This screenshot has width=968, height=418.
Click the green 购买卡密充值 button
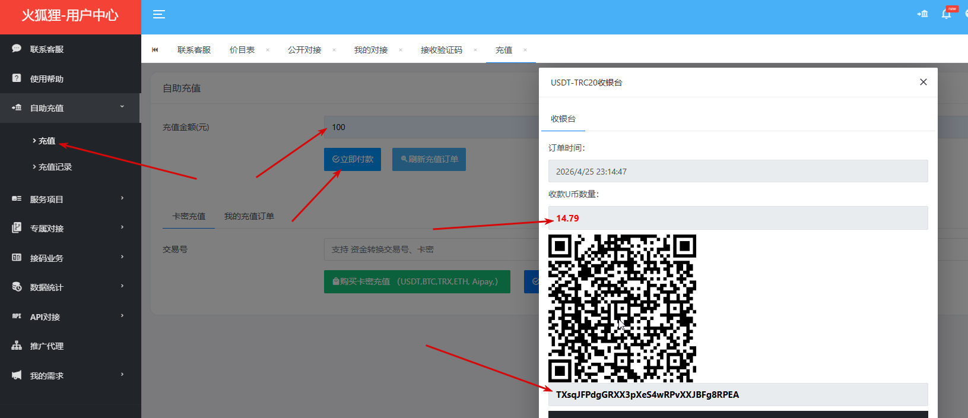pos(417,281)
